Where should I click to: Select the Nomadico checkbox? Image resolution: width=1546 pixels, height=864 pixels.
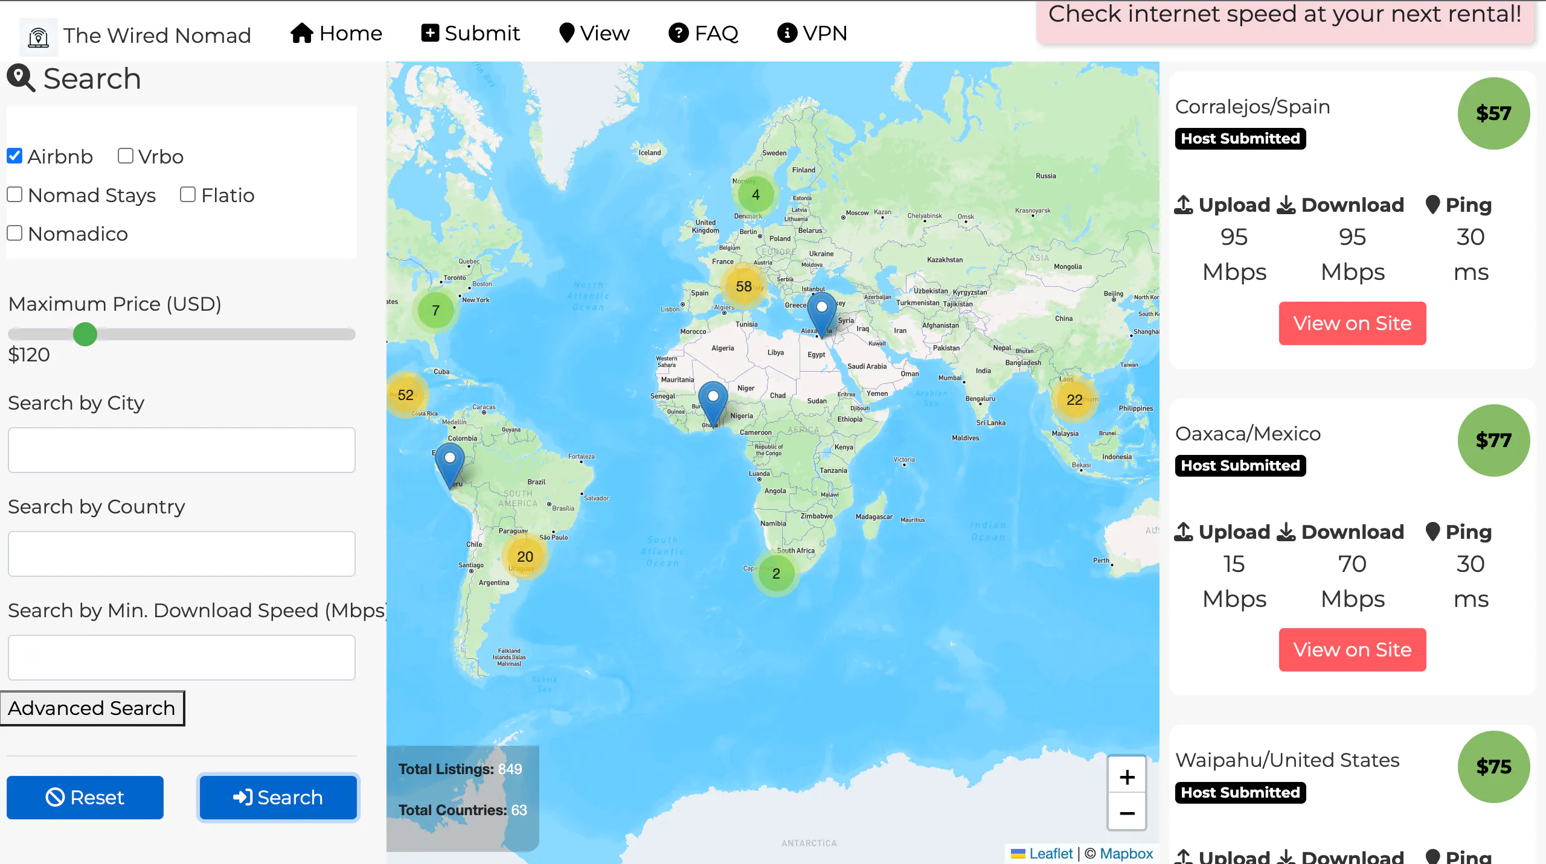pyautogui.click(x=14, y=233)
